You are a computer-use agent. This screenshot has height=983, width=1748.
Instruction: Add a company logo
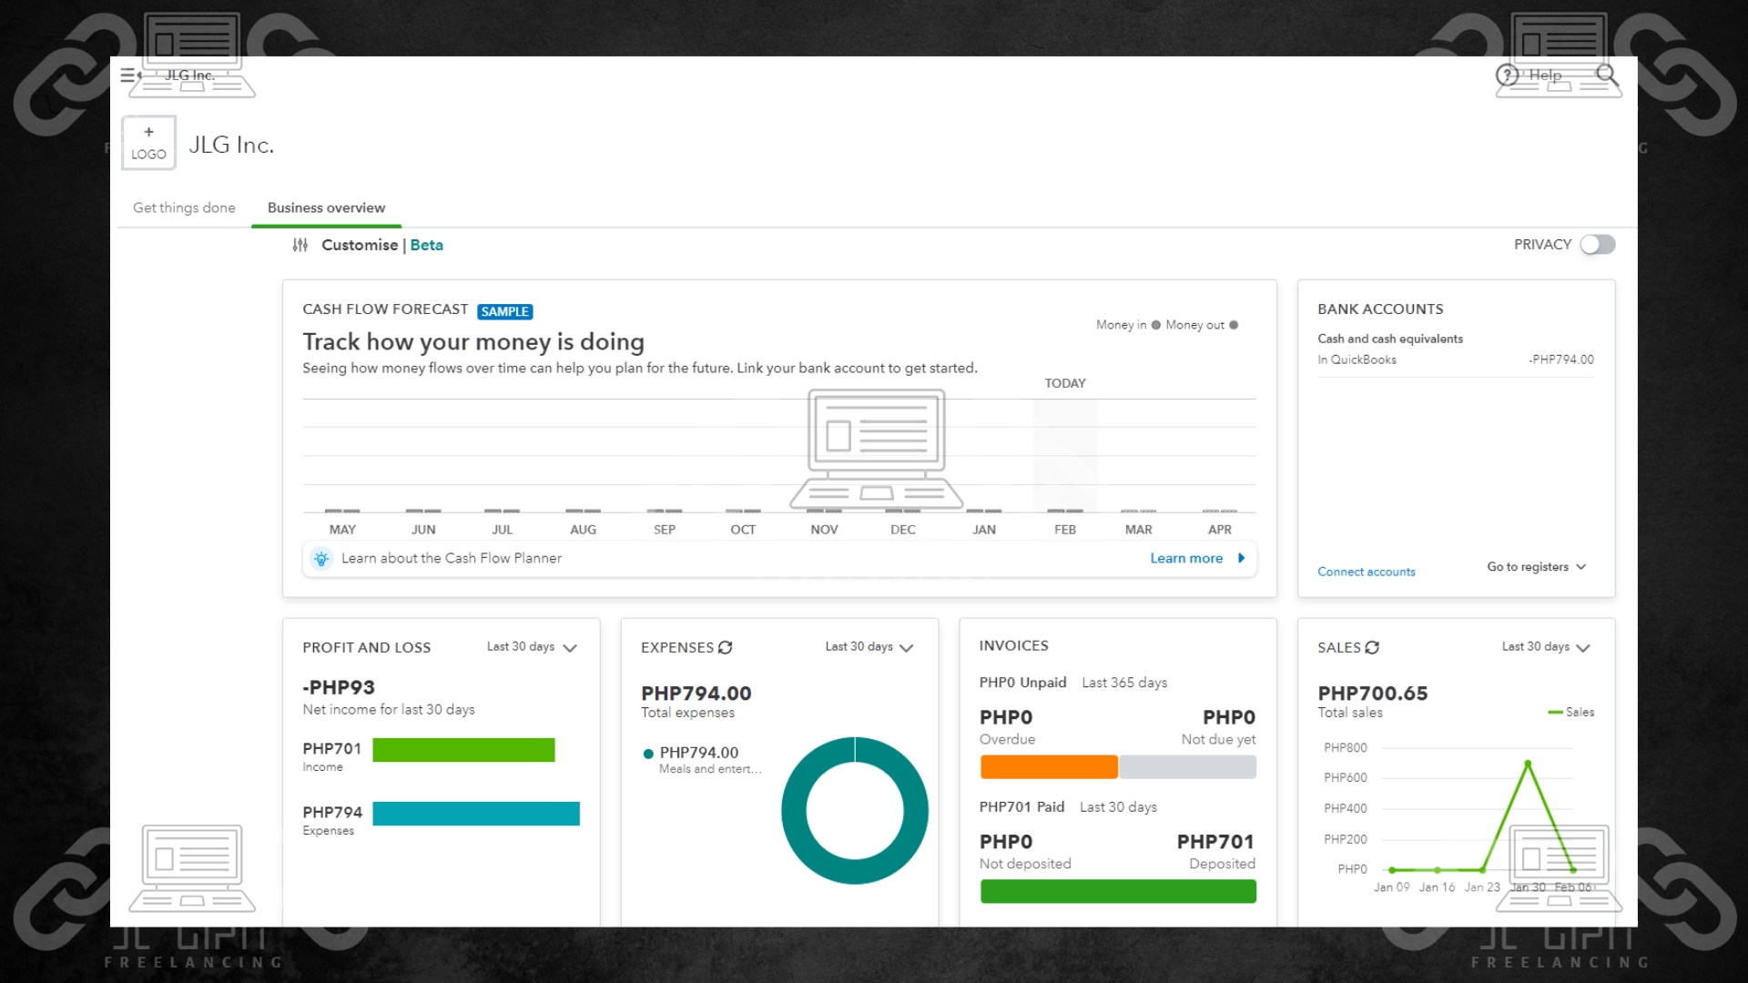point(148,143)
